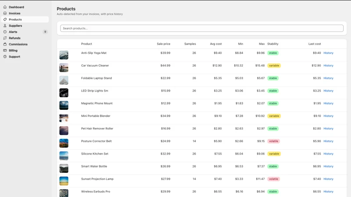Click the Product column header
Viewport: 351px width, 197px height.
pos(86,44)
